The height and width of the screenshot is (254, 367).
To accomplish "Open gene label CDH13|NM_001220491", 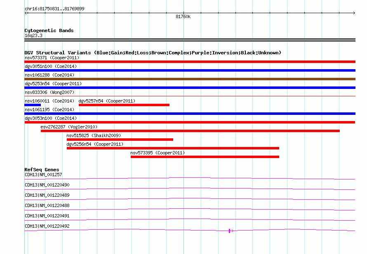I will point(47,216).
